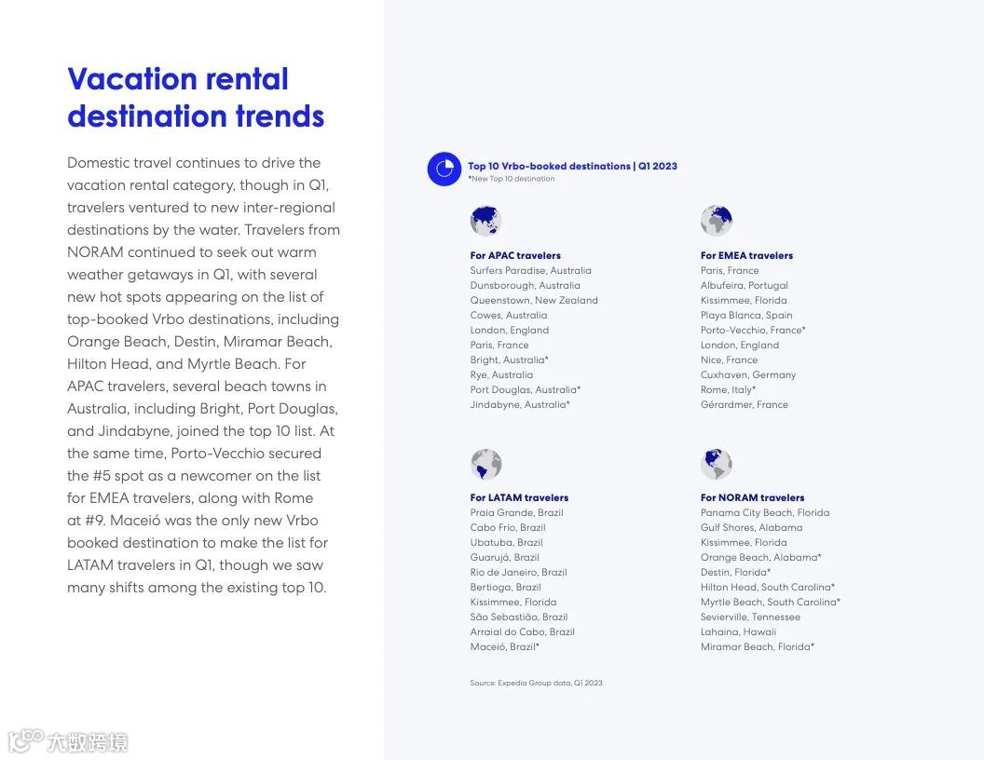Click 'Kissimmee, Florida' in EMEA list
Viewport: 984px width, 760px height.
(744, 300)
